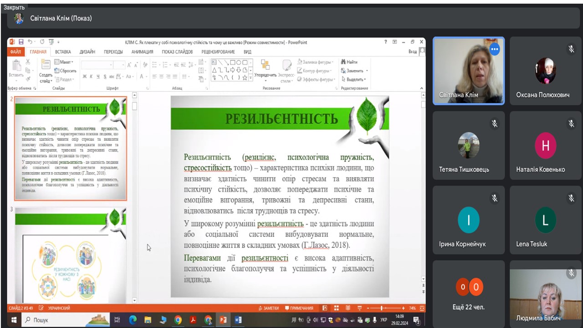Screen dimensions: 583x328
Task: Switch to the Анимация ribbon tab
Action: point(142,52)
